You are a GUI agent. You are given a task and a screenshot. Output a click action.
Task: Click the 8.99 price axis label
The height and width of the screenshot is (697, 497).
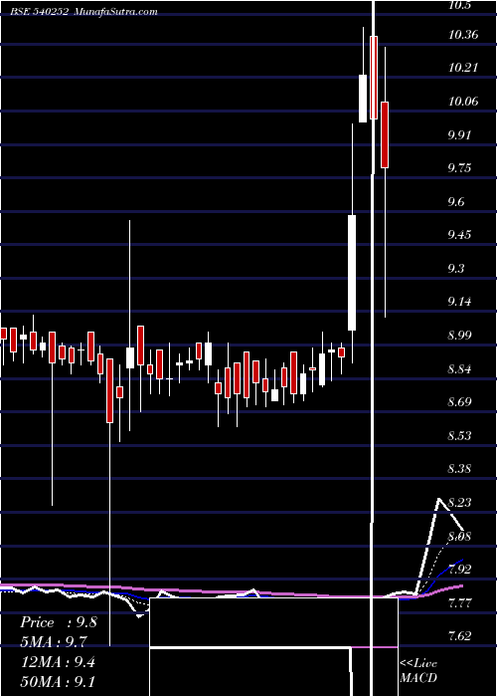pos(459,336)
